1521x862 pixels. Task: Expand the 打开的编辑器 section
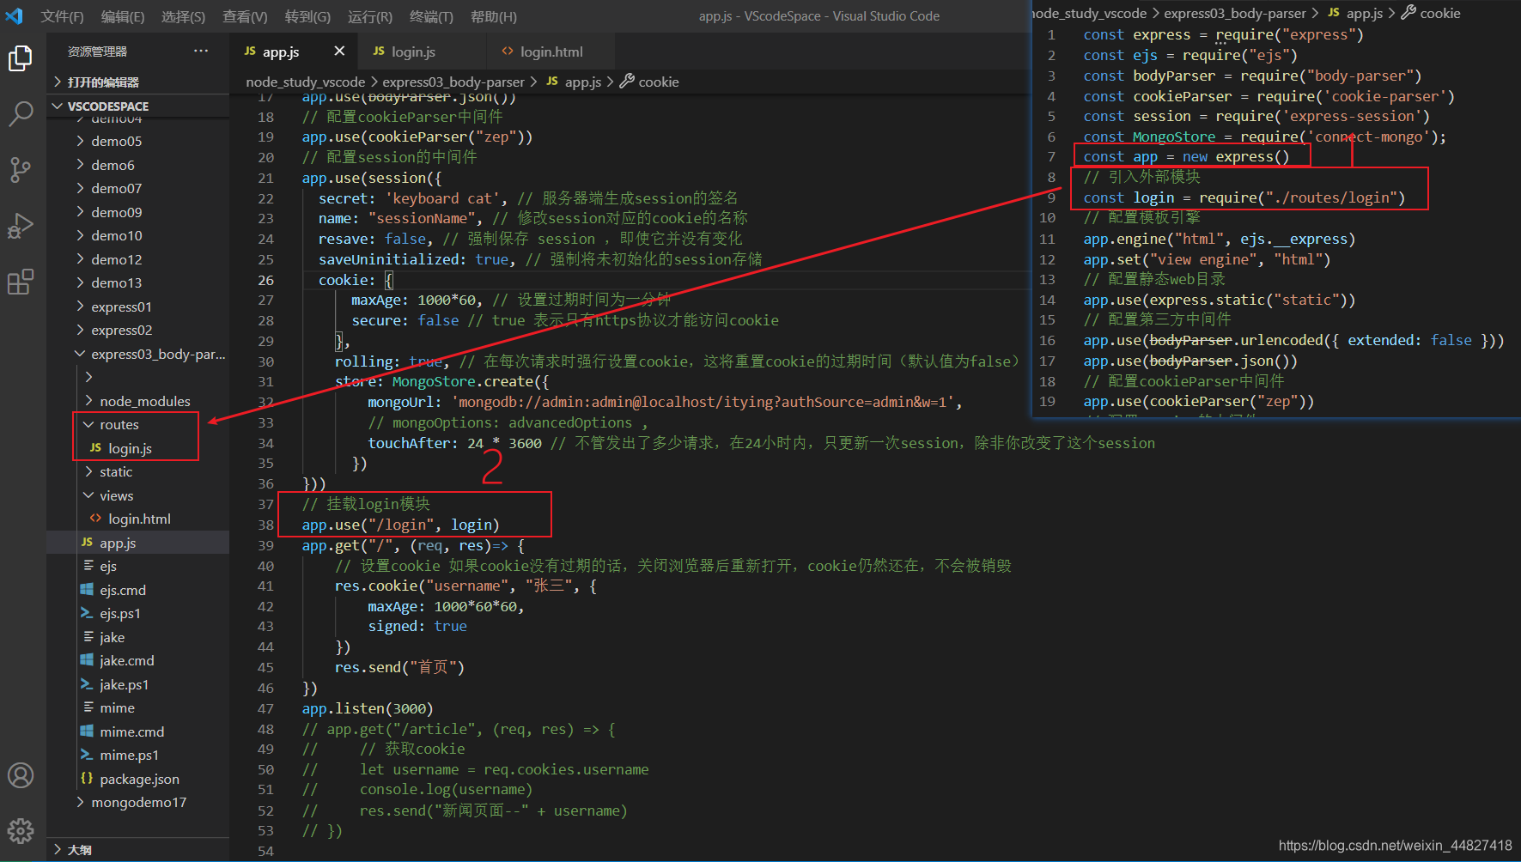pyautogui.click(x=137, y=82)
